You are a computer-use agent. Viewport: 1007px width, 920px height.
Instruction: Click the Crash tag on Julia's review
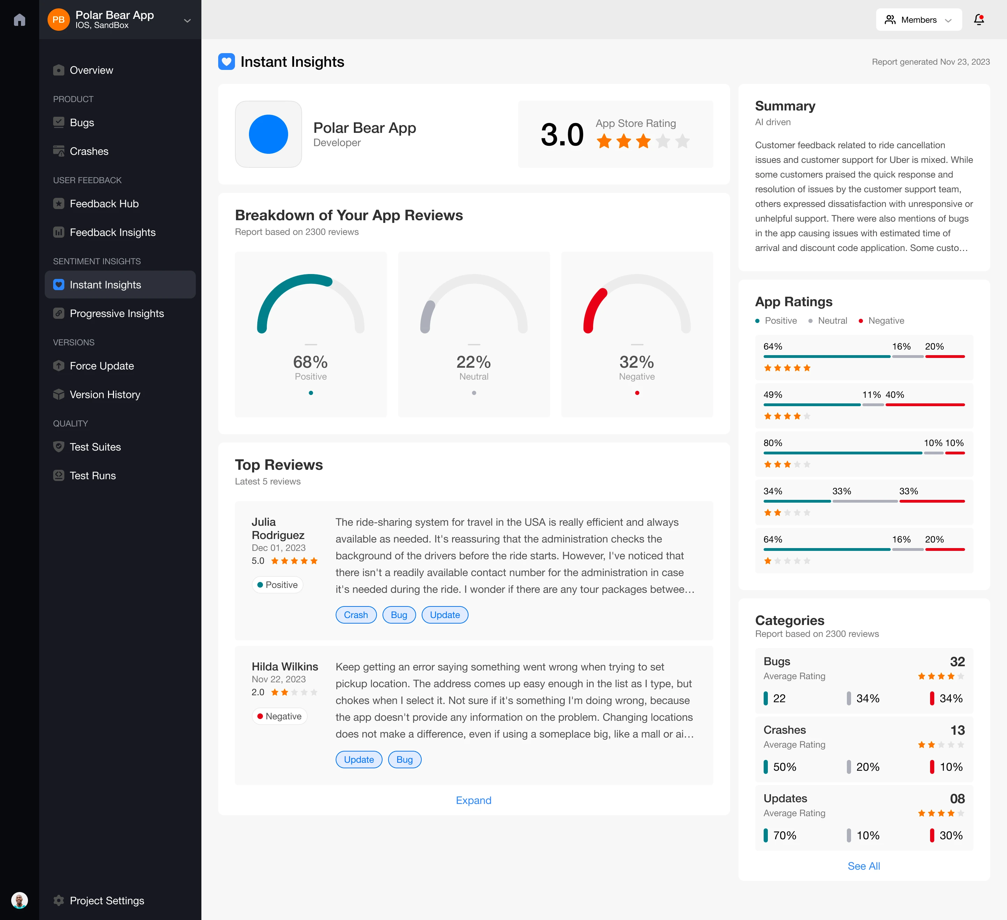pyautogui.click(x=356, y=615)
